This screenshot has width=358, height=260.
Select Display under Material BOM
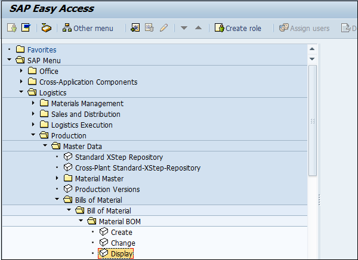click(x=121, y=253)
